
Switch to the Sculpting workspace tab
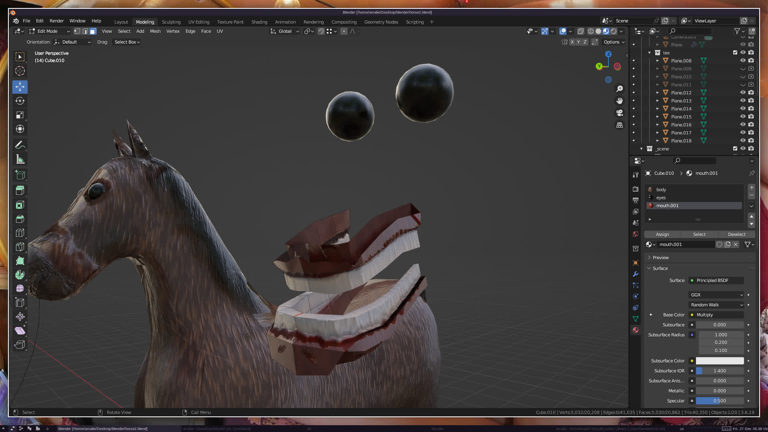(x=171, y=22)
